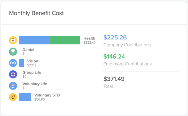The image size is (188, 116).
Task: Click the Voluntary Life $0 label
Action: pyautogui.click(x=35, y=86)
